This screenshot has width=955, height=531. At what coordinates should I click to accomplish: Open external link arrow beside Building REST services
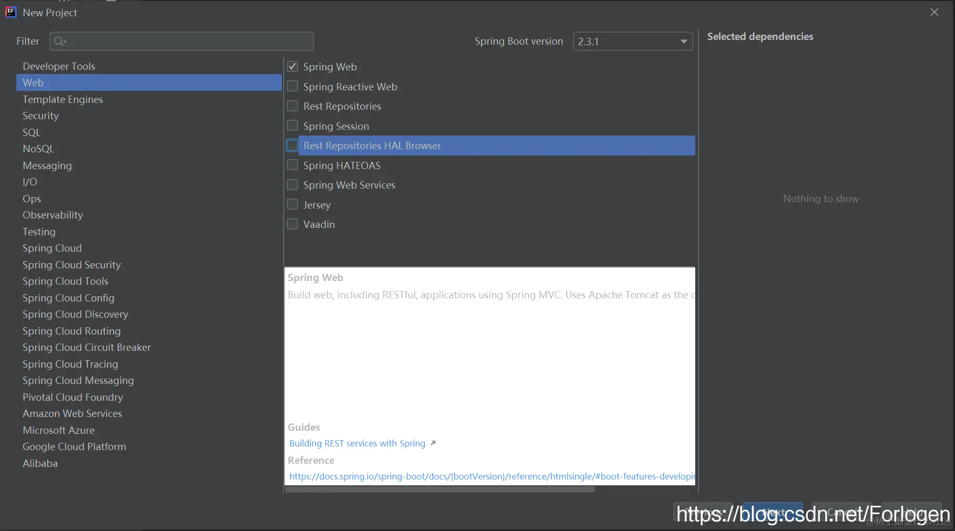(x=433, y=443)
